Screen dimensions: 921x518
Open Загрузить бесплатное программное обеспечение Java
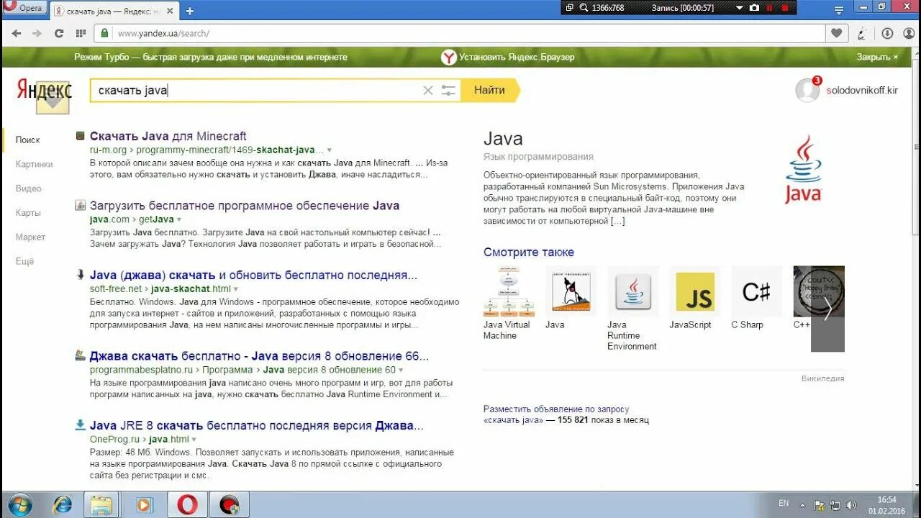[245, 206]
